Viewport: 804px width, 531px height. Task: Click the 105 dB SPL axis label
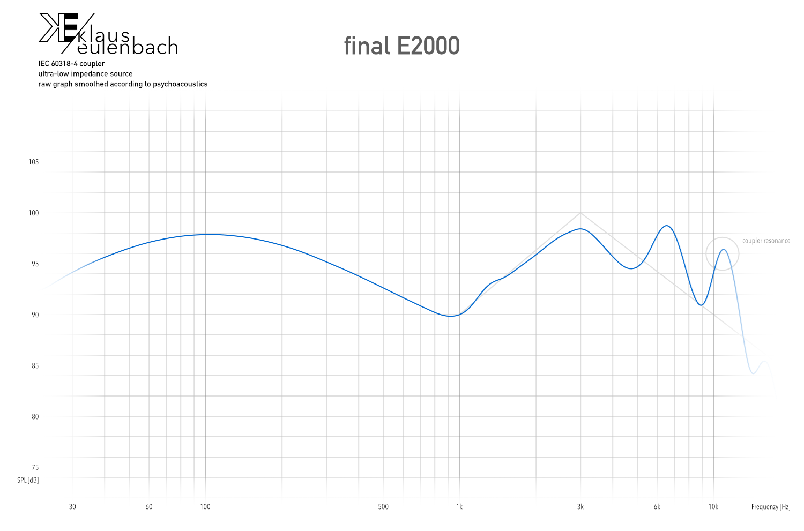tap(34, 162)
